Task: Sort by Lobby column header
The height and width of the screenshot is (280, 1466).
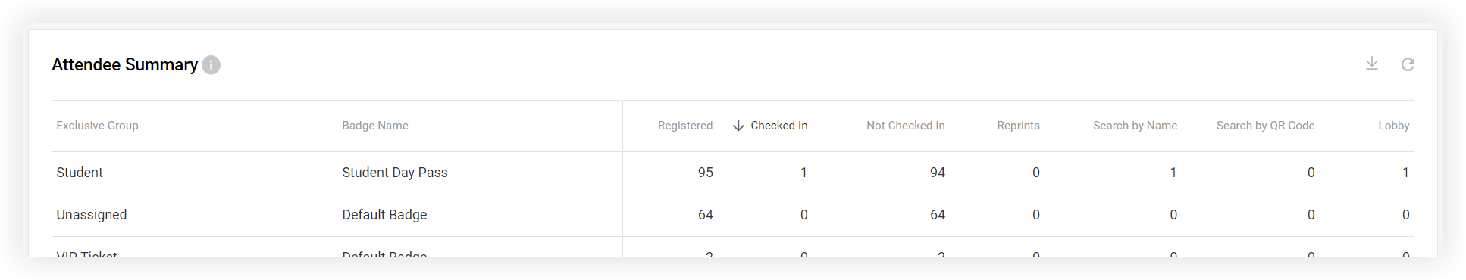Action: (x=1393, y=126)
